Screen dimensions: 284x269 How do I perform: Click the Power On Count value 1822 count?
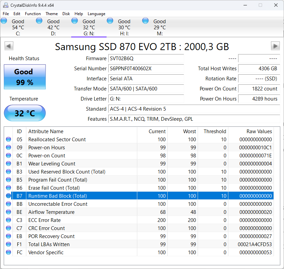click(x=259, y=89)
